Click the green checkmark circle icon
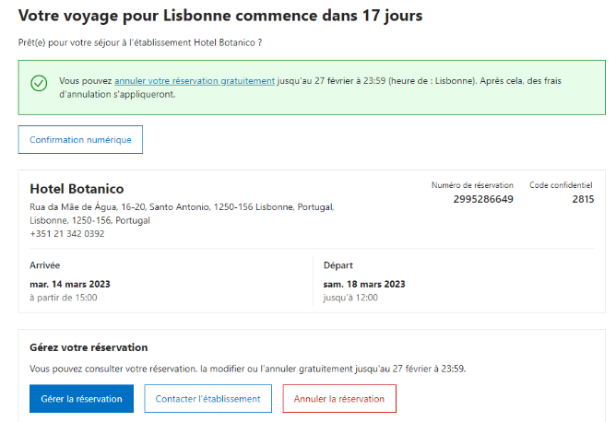This screenshot has height=422, width=616. point(39,83)
